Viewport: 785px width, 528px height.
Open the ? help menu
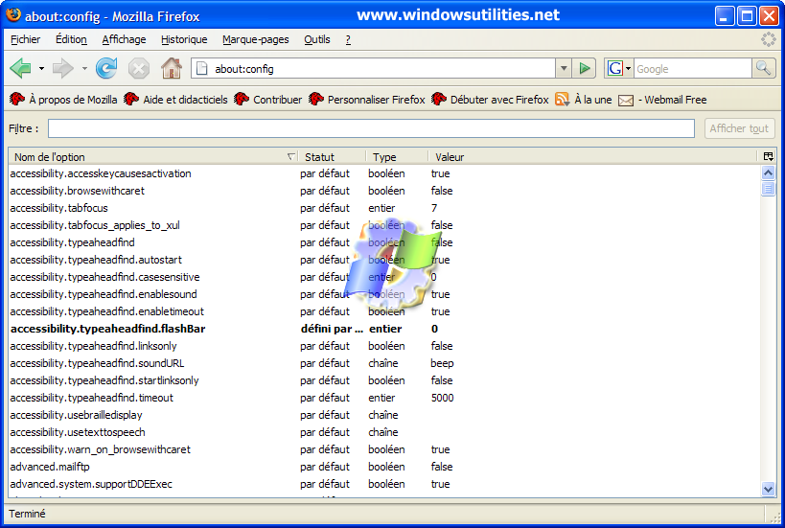tap(348, 39)
